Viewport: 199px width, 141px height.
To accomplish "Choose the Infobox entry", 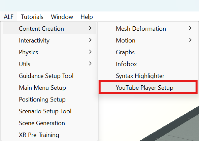I will [x=148, y=64].
